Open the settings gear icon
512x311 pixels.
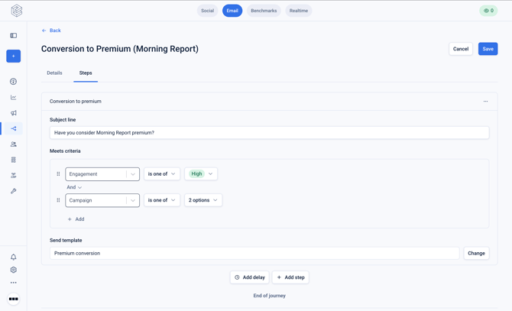click(x=14, y=270)
